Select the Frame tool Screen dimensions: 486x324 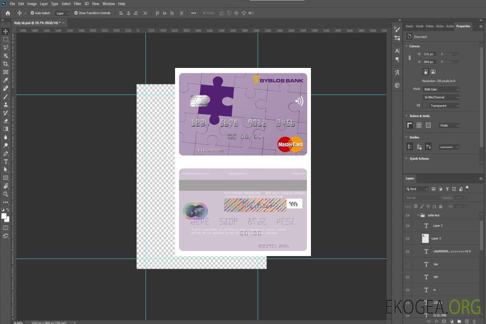tap(5, 72)
